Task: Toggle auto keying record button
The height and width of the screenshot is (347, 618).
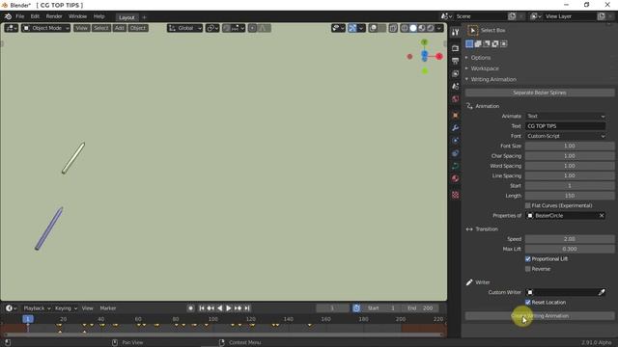Action: coord(191,308)
